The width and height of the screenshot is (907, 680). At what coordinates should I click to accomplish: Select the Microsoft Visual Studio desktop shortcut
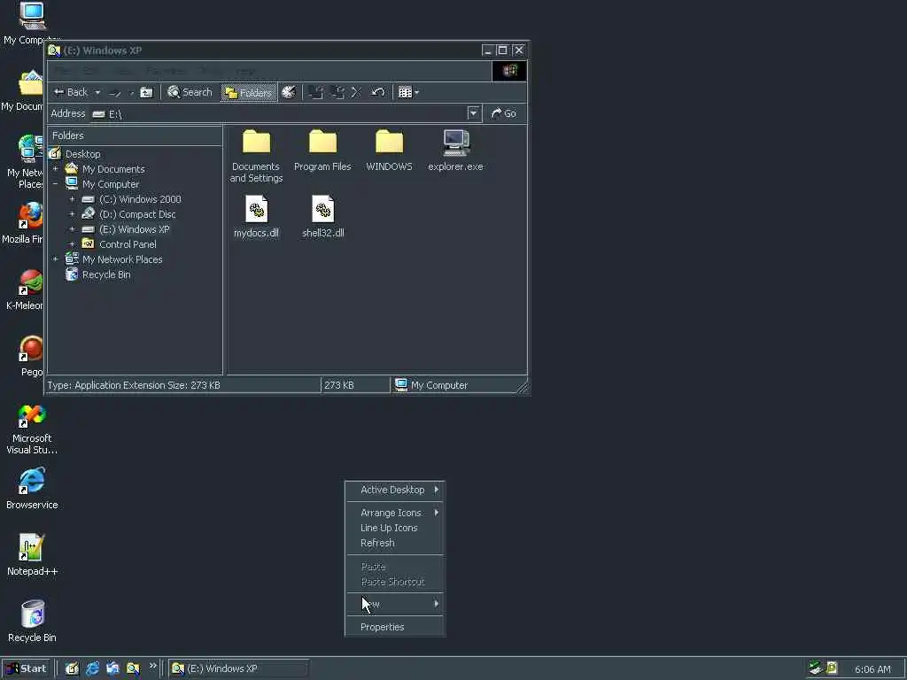32,429
